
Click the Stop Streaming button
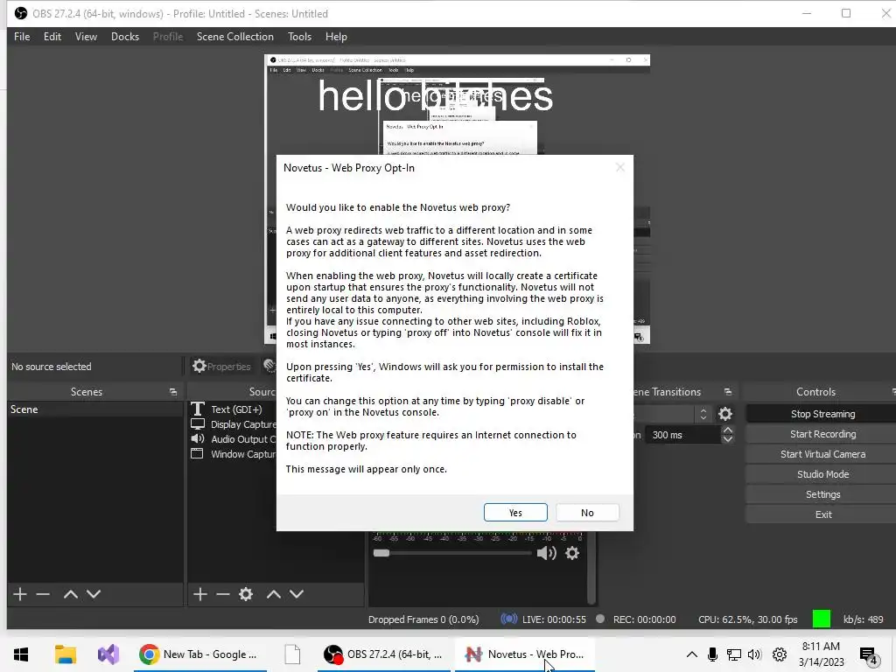(822, 414)
